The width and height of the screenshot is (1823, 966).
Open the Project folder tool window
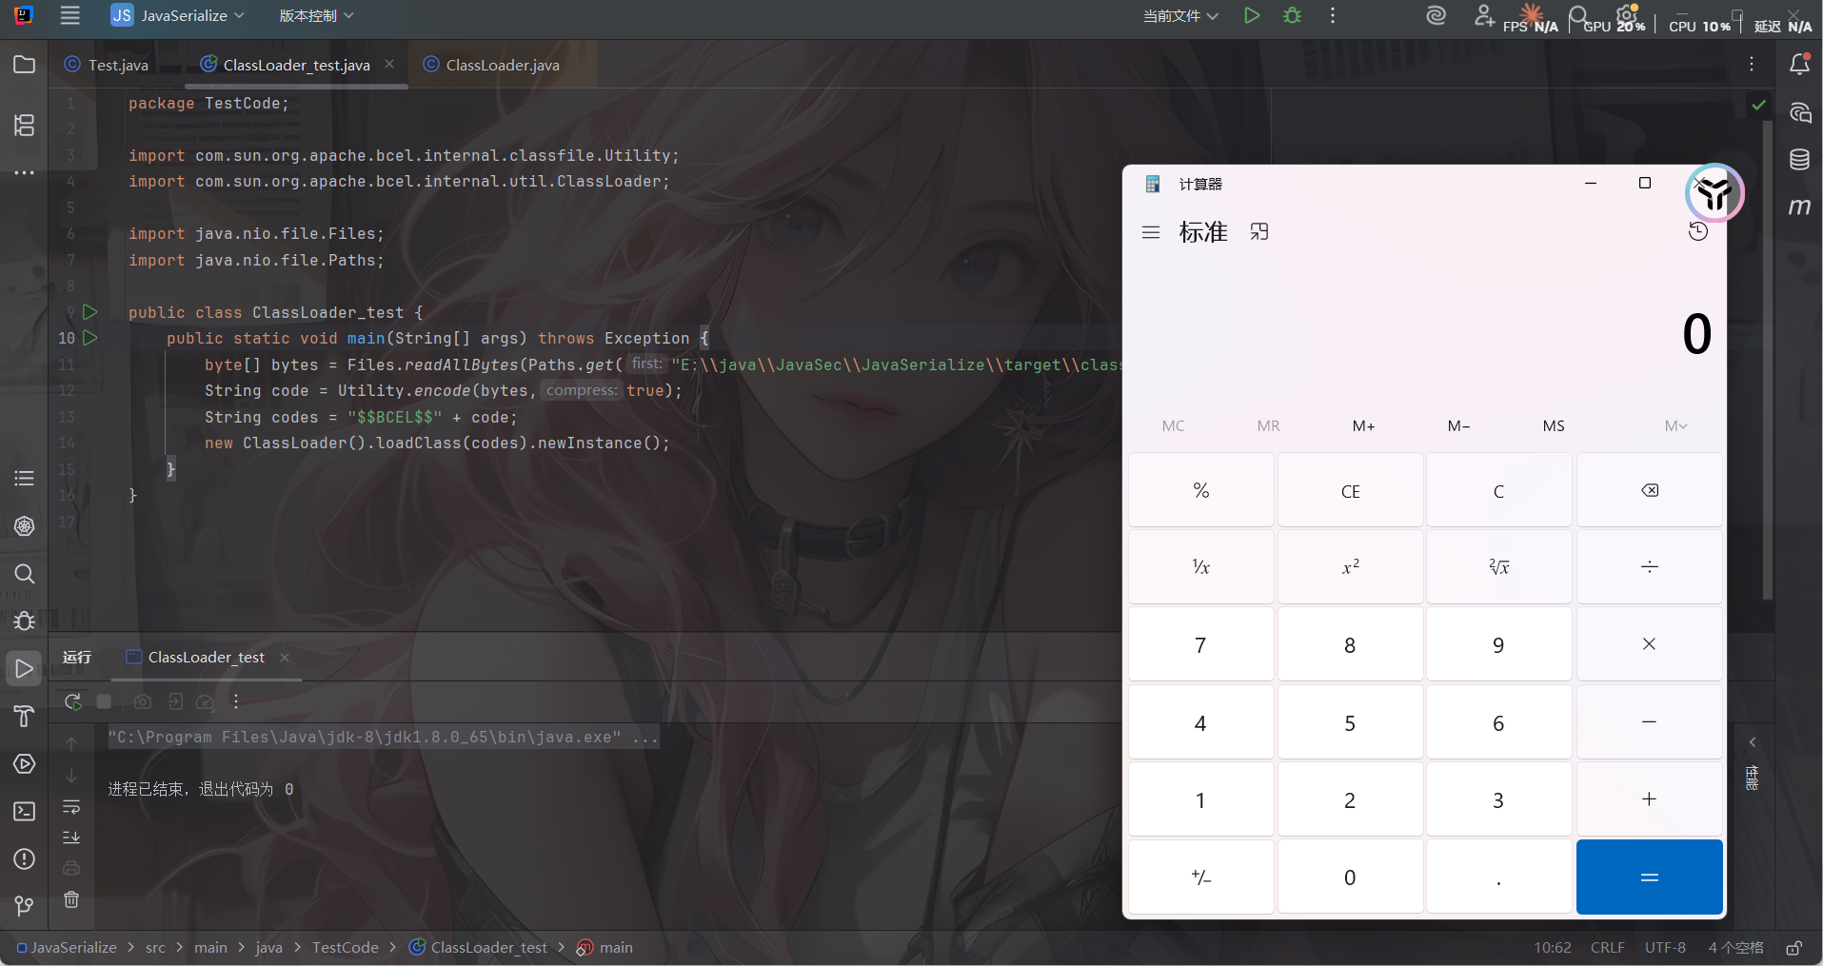click(x=24, y=65)
